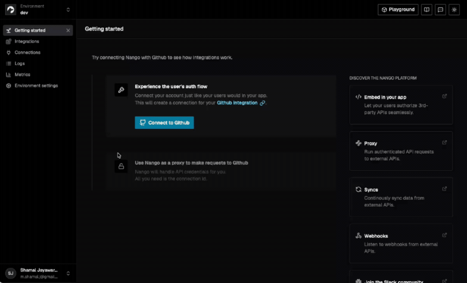This screenshot has height=283, width=467.
Task: Open the Playground button
Action: point(398,9)
